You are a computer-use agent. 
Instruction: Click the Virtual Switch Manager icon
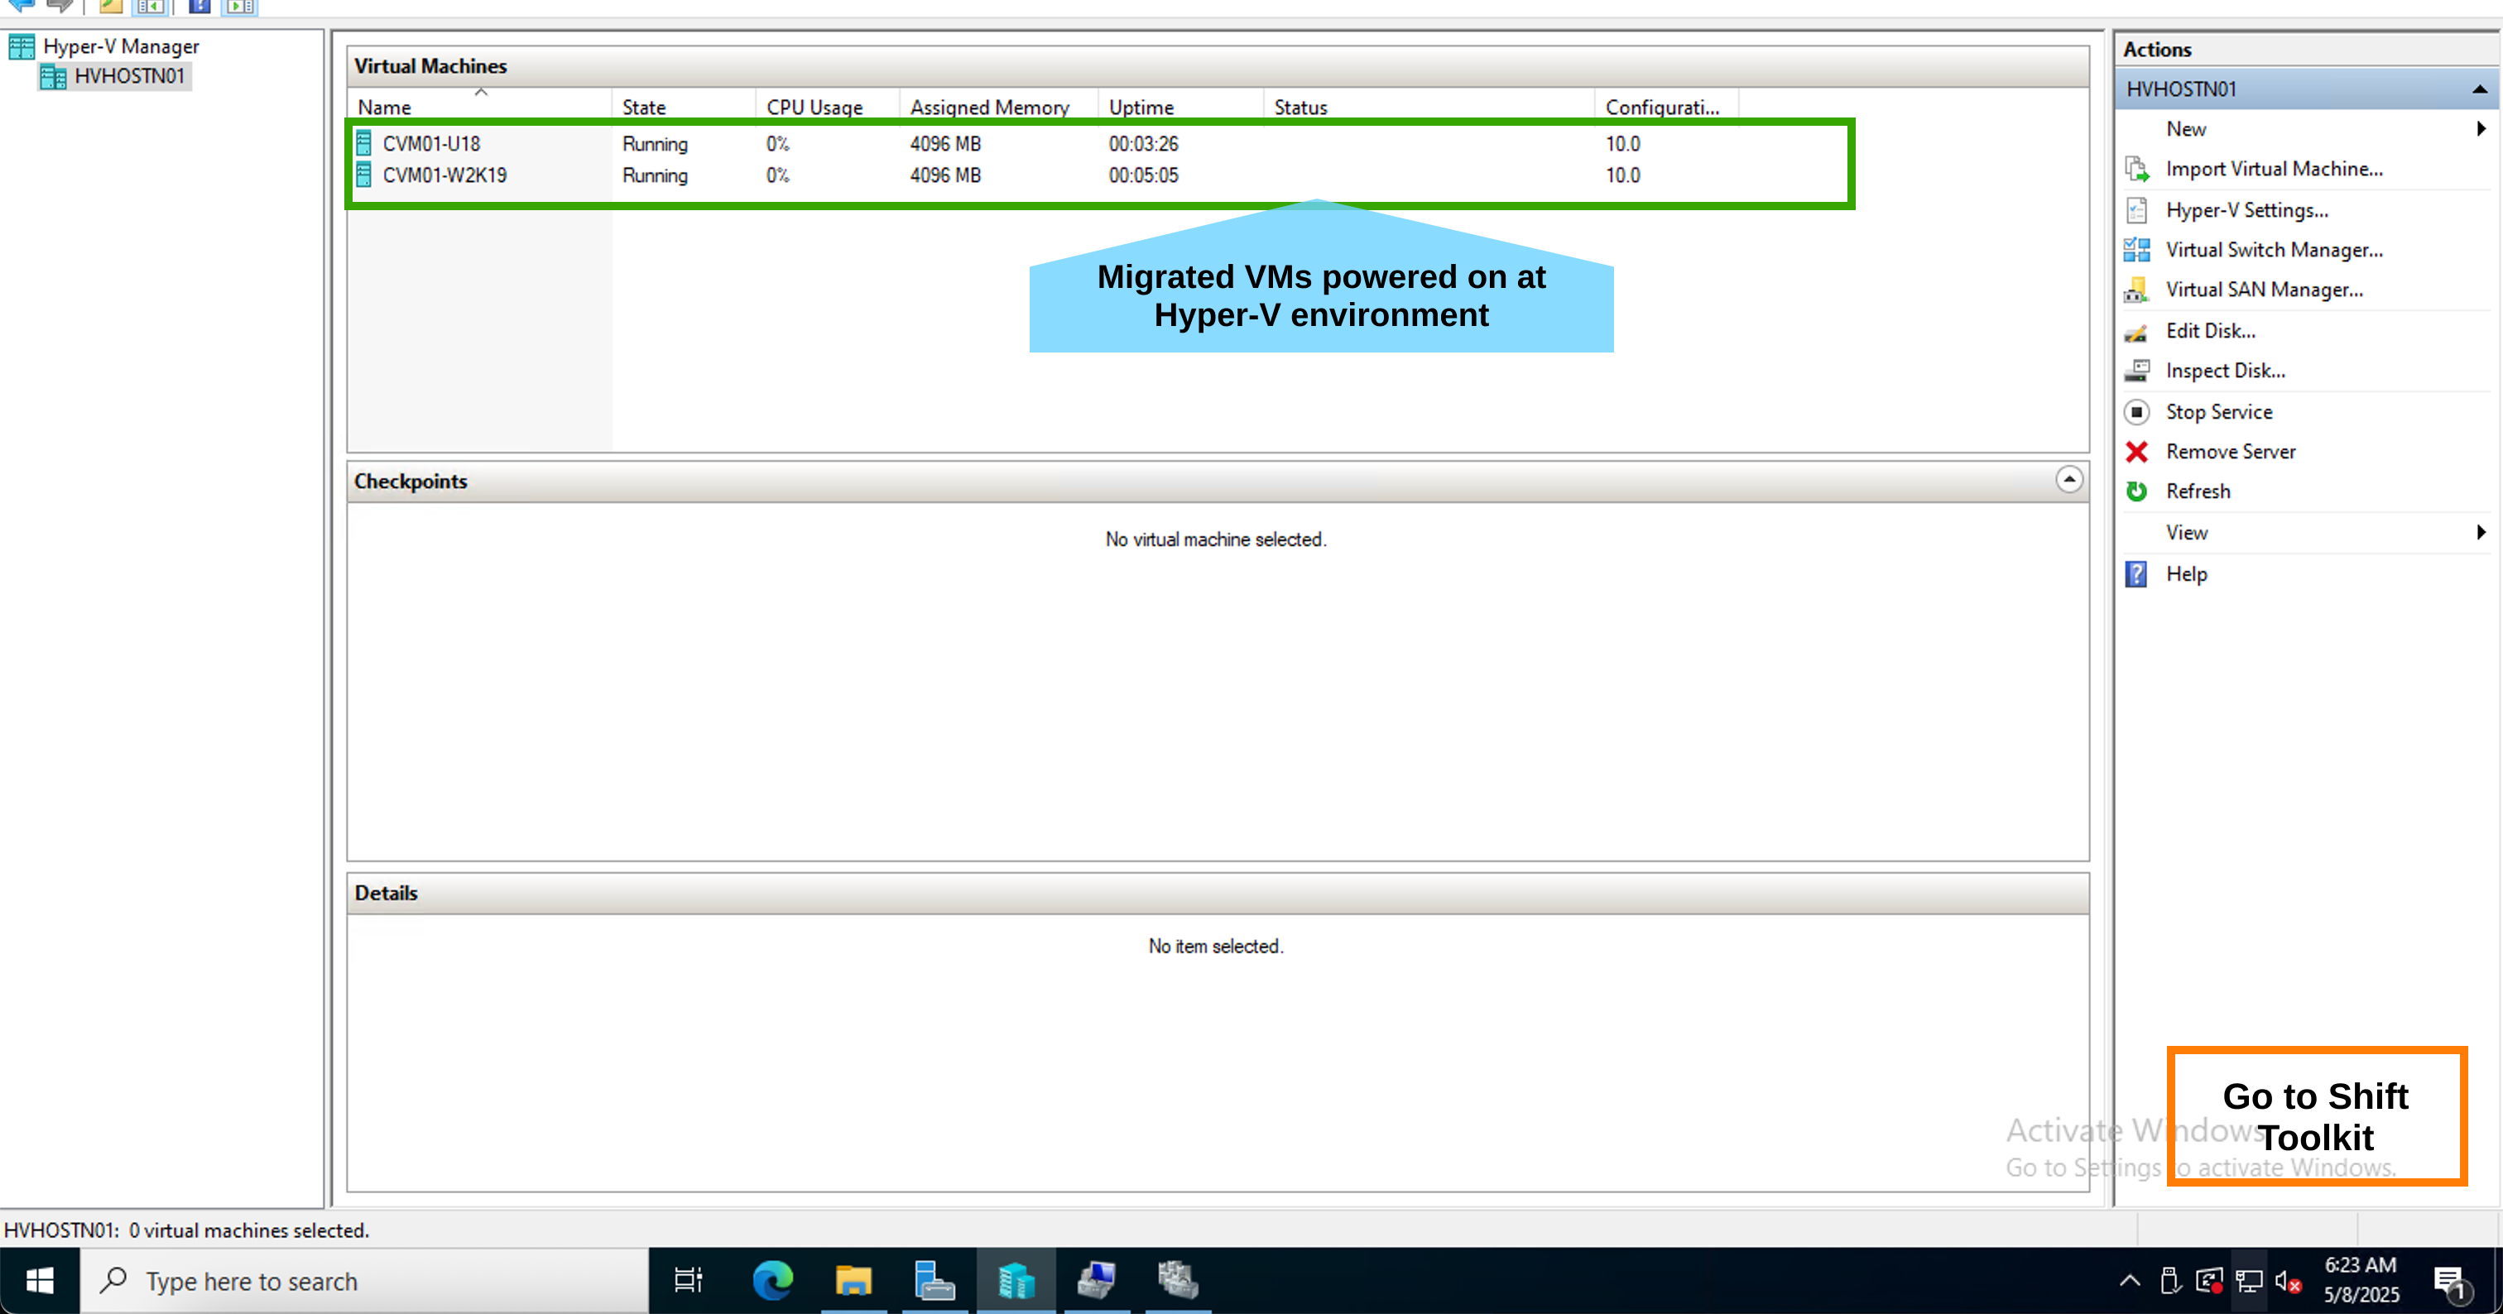point(2136,250)
